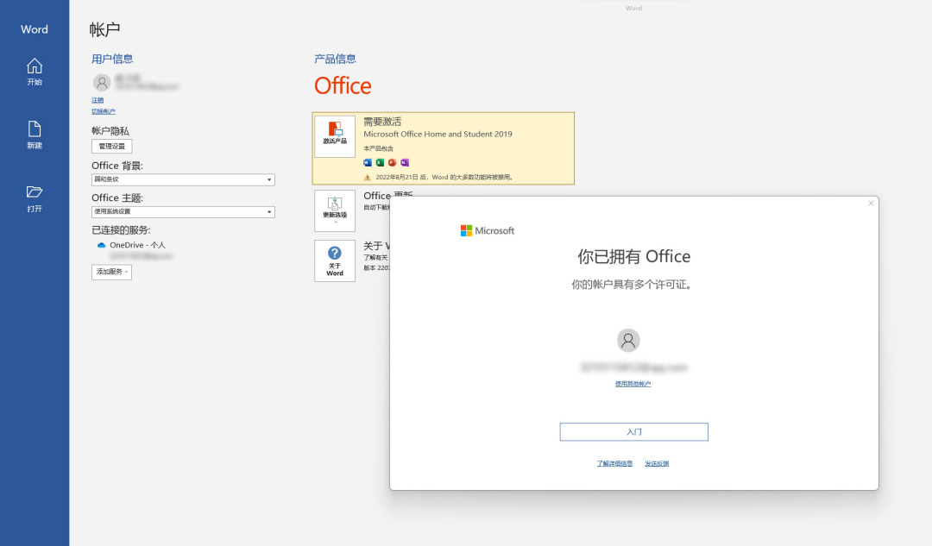Expand the 添加服务 dropdown
The width and height of the screenshot is (932, 546).
(x=111, y=272)
